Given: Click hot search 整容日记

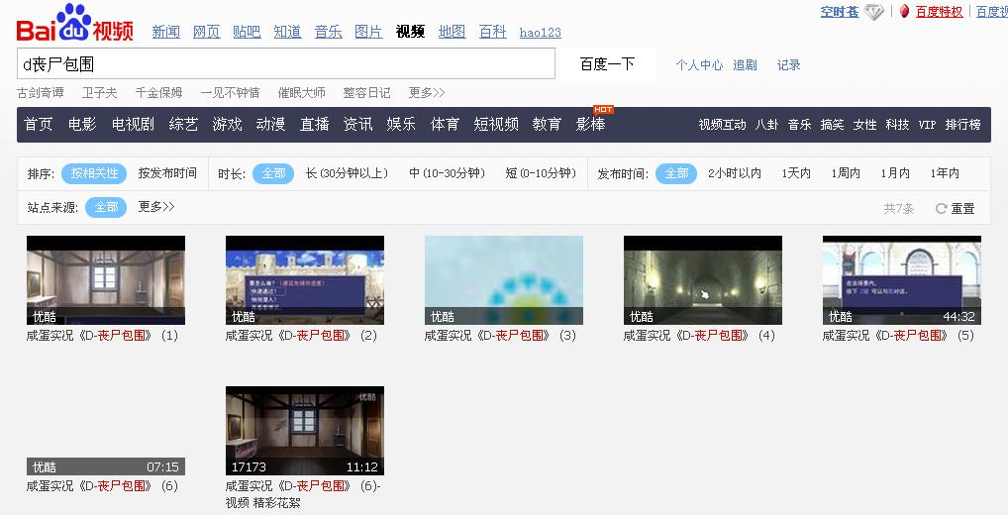Looking at the screenshot, I should (x=366, y=92).
